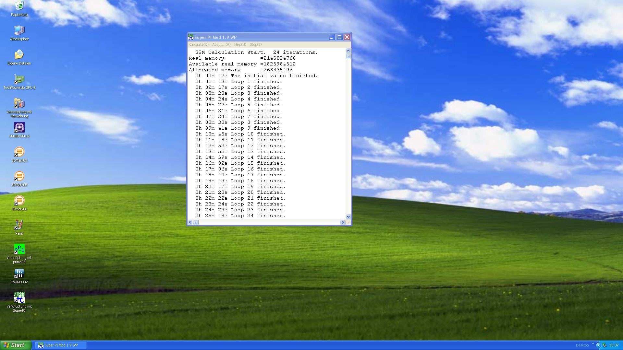
Task: Select the Arbeitsplatz desktop icon
Action: tap(19, 30)
